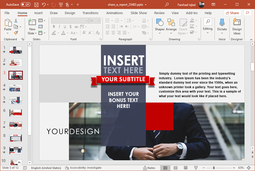Screen dimensions: 255x171
Task: Click the Save icon in title bar
Action: pyautogui.click(x=36, y=5)
